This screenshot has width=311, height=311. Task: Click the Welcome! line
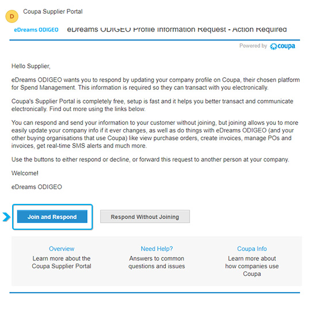(25, 173)
